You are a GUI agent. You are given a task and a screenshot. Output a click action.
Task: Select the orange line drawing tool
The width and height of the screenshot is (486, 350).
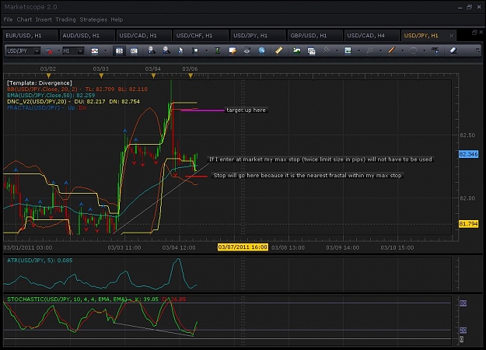[x=392, y=51]
